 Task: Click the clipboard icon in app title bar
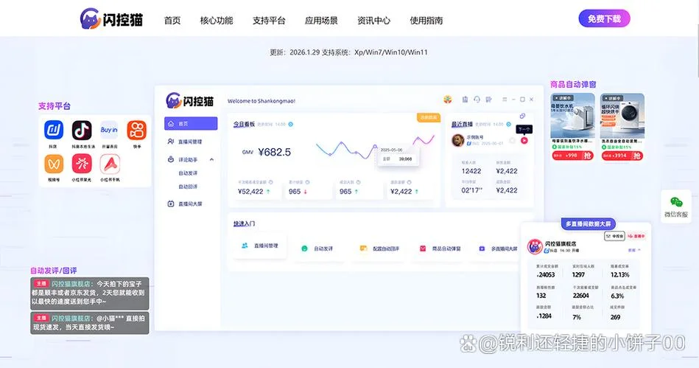tap(465, 100)
